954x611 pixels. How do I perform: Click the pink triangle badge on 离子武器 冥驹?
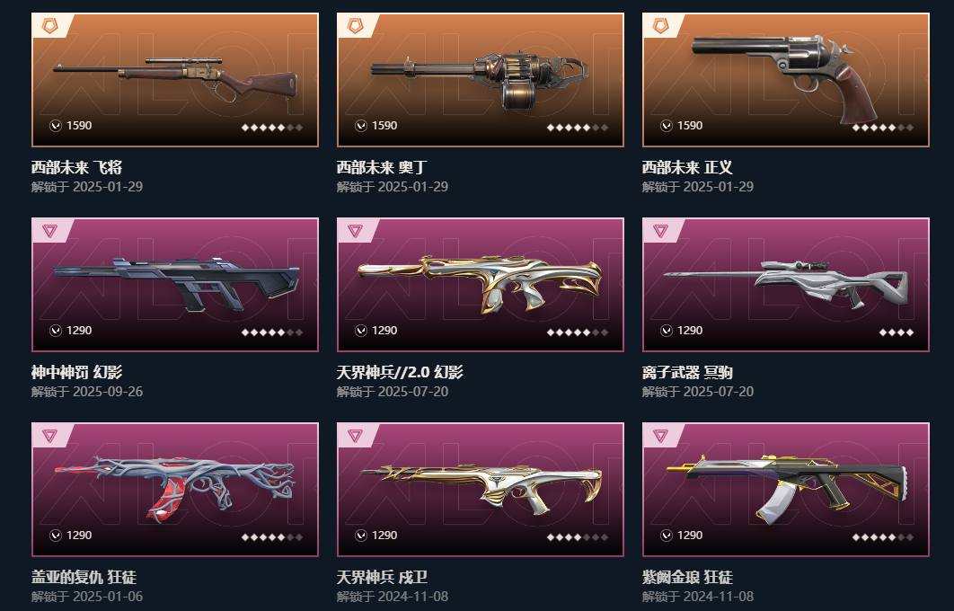(x=660, y=231)
